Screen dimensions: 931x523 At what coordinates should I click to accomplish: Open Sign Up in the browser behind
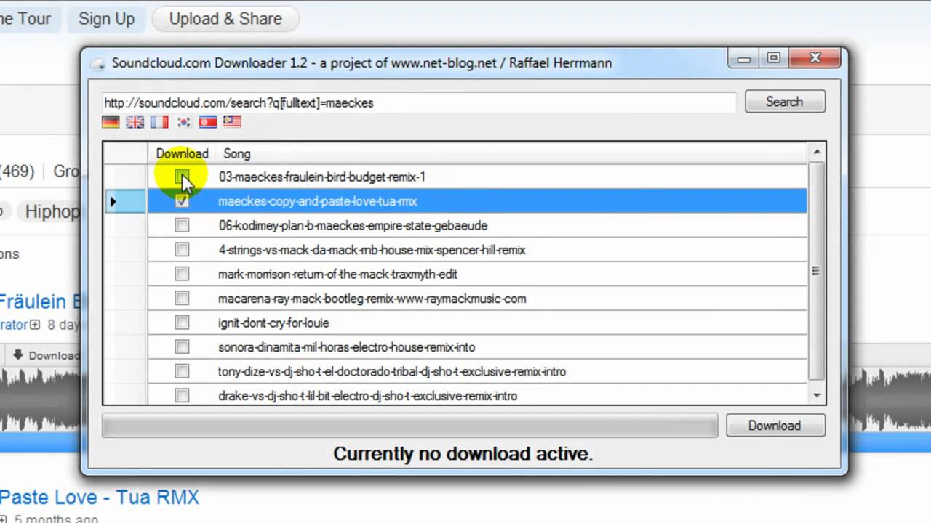coord(107,19)
